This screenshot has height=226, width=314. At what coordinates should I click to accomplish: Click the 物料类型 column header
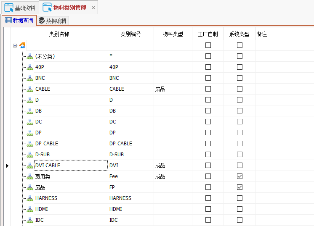point(173,34)
